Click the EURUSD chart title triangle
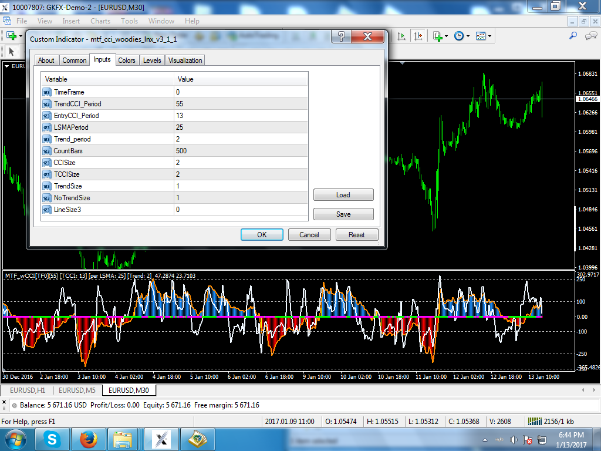The width and height of the screenshot is (601, 451). tap(6, 66)
